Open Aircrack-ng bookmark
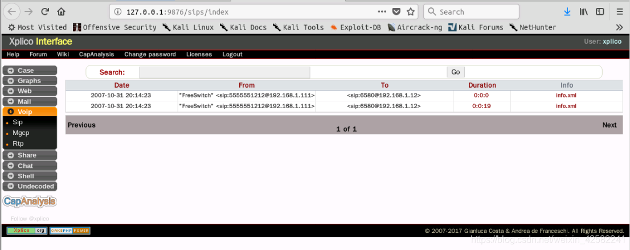630x250 pixels. [415, 27]
